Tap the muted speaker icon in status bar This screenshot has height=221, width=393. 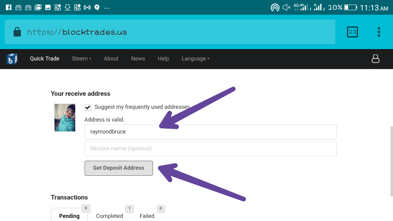286,7
